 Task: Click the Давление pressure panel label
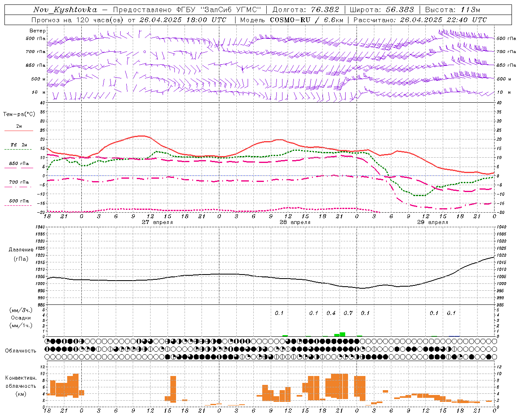21,250
